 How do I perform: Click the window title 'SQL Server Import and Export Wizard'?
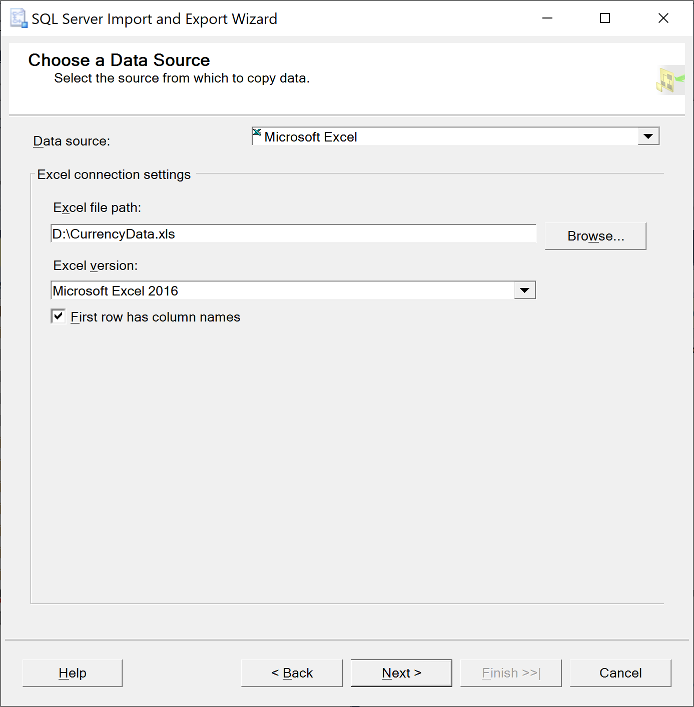[155, 19]
